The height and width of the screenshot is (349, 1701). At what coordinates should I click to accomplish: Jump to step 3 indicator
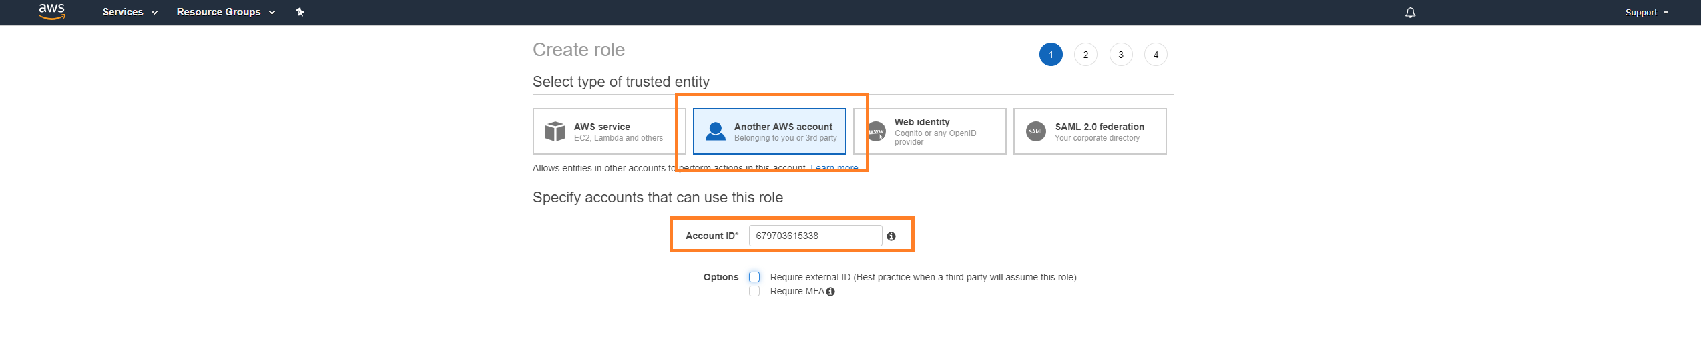click(x=1121, y=55)
